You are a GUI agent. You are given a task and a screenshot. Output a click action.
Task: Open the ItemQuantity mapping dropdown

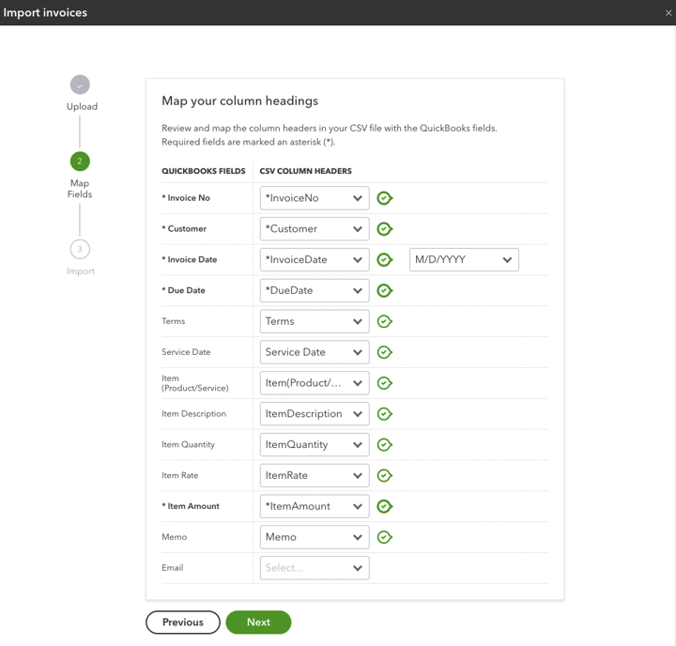pos(315,445)
